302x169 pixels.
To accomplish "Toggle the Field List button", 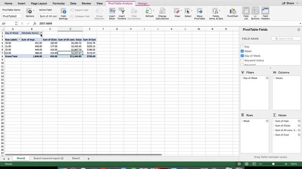I will (x=246, y=13).
